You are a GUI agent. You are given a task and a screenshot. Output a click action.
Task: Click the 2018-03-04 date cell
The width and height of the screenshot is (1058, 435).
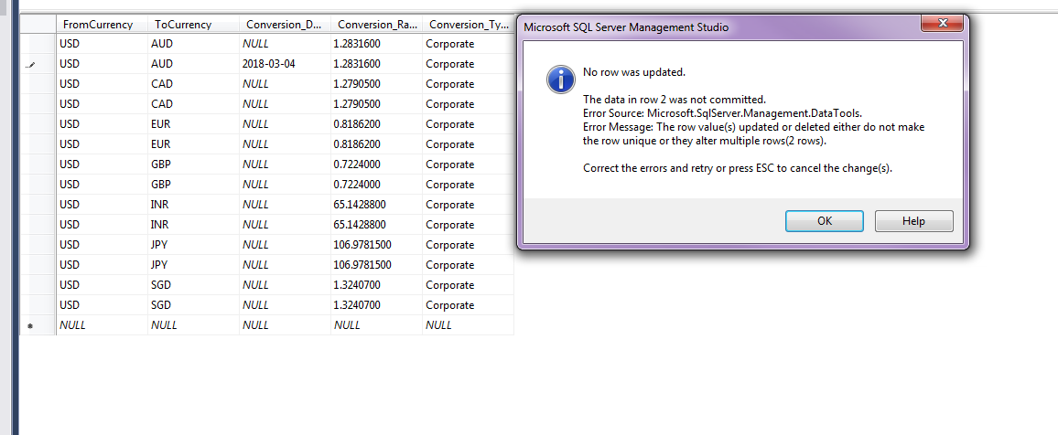(x=286, y=64)
